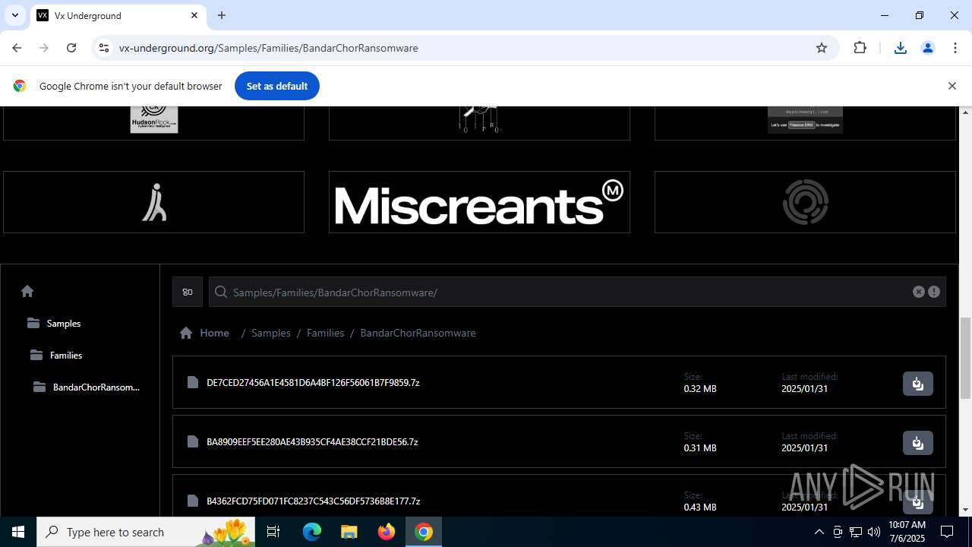This screenshot has width=972, height=547.
Task: Click the scrollbar down arrow
Action: (x=965, y=510)
